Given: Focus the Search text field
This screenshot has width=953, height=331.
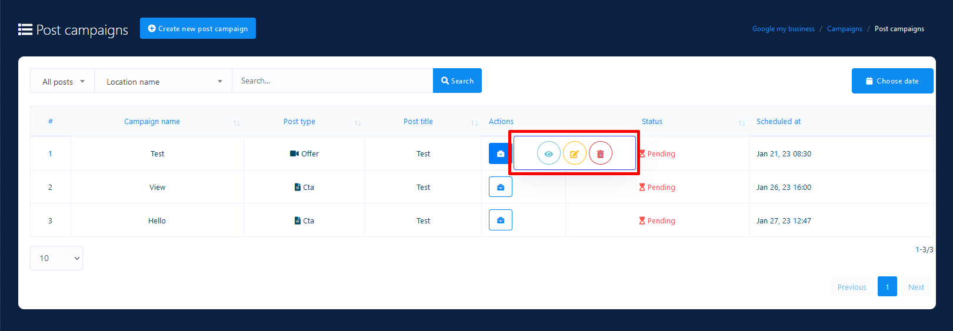Looking at the screenshot, I should point(332,81).
